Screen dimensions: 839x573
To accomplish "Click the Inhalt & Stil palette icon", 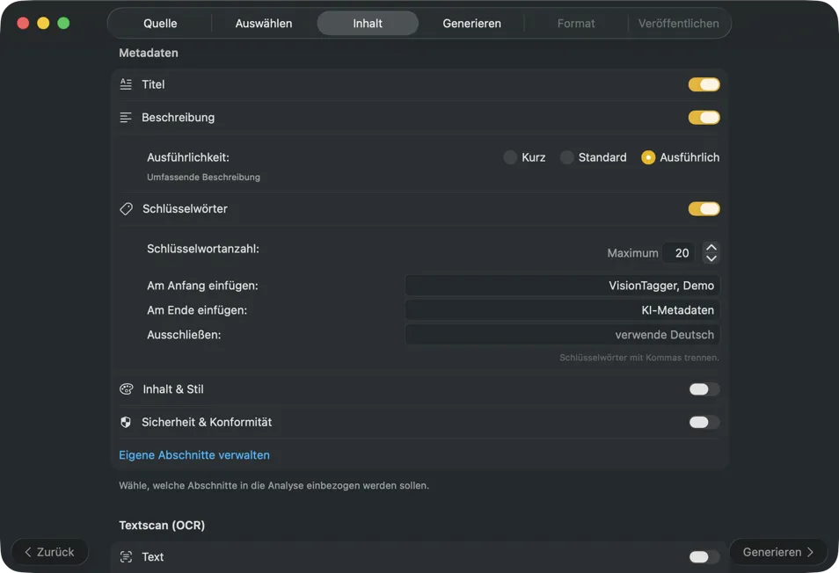I will coord(126,389).
